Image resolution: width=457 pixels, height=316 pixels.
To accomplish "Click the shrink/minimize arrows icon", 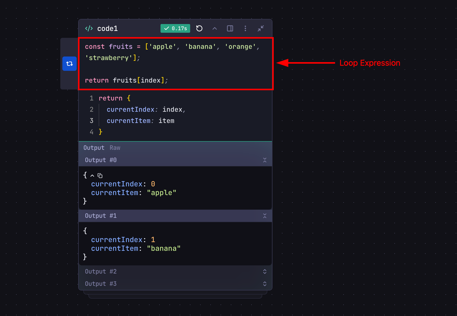I will click(x=260, y=28).
